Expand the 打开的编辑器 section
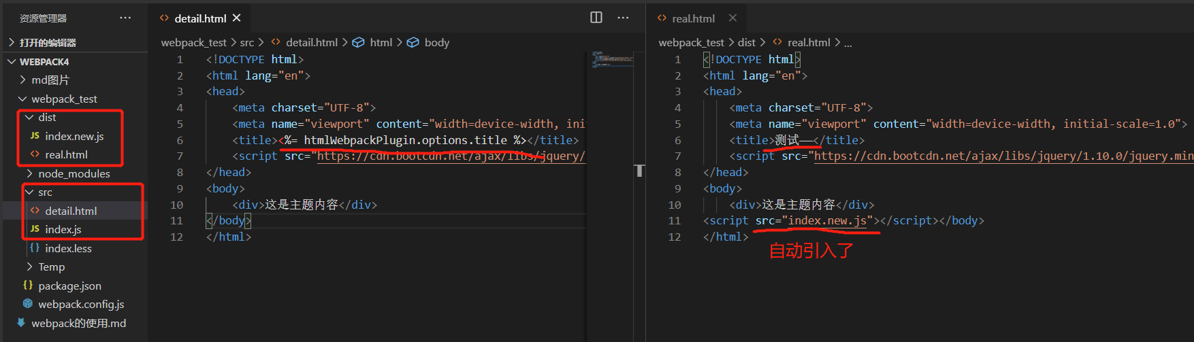Screen dimensions: 1194x342 (12, 42)
